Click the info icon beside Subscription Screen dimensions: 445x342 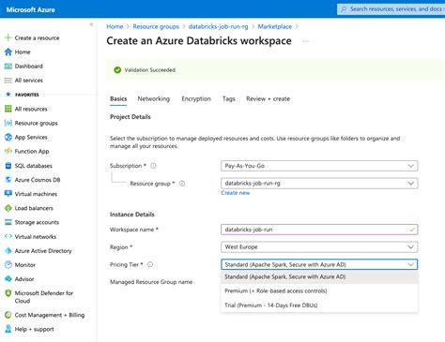[153, 166]
